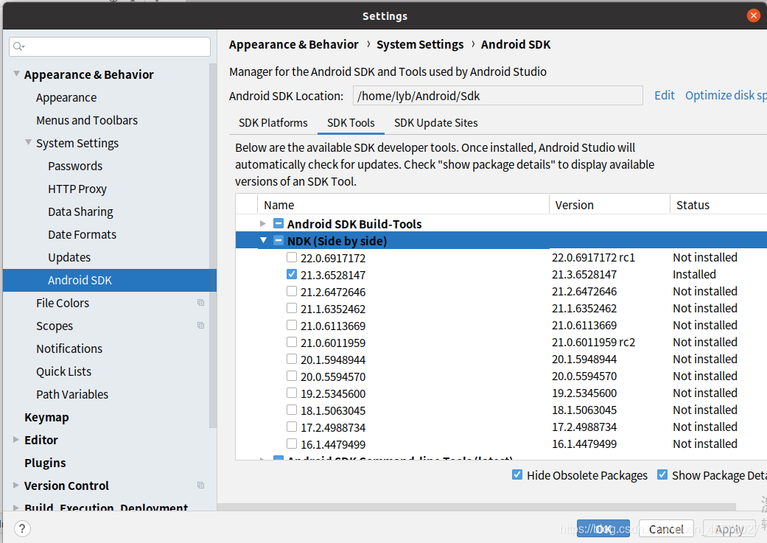Image resolution: width=767 pixels, height=543 pixels.
Task: Click the settings tree vertical scrollbar
Action: click(213, 245)
